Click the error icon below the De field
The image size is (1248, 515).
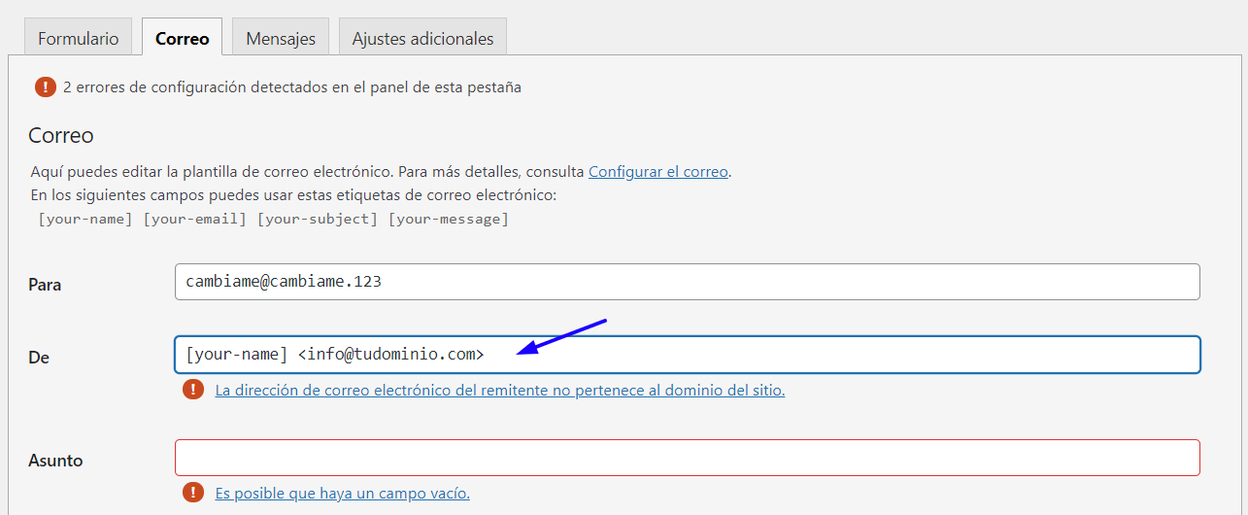coord(193,390)
